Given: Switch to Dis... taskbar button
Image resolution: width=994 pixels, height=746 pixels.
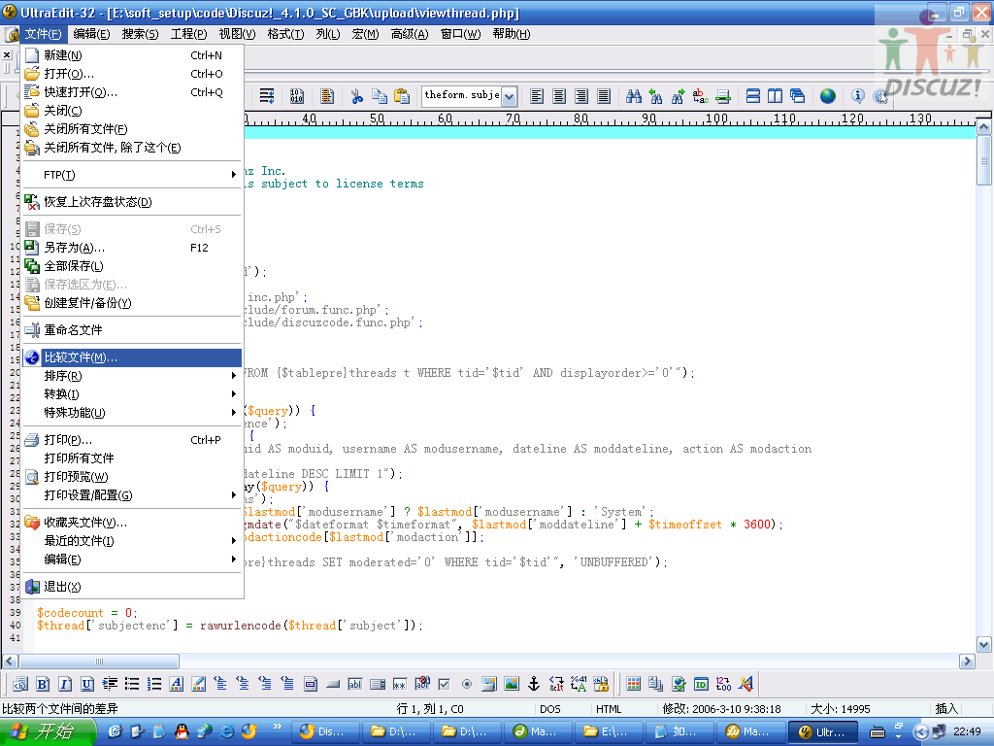Looking at the screenshot, I should [325, 731].
